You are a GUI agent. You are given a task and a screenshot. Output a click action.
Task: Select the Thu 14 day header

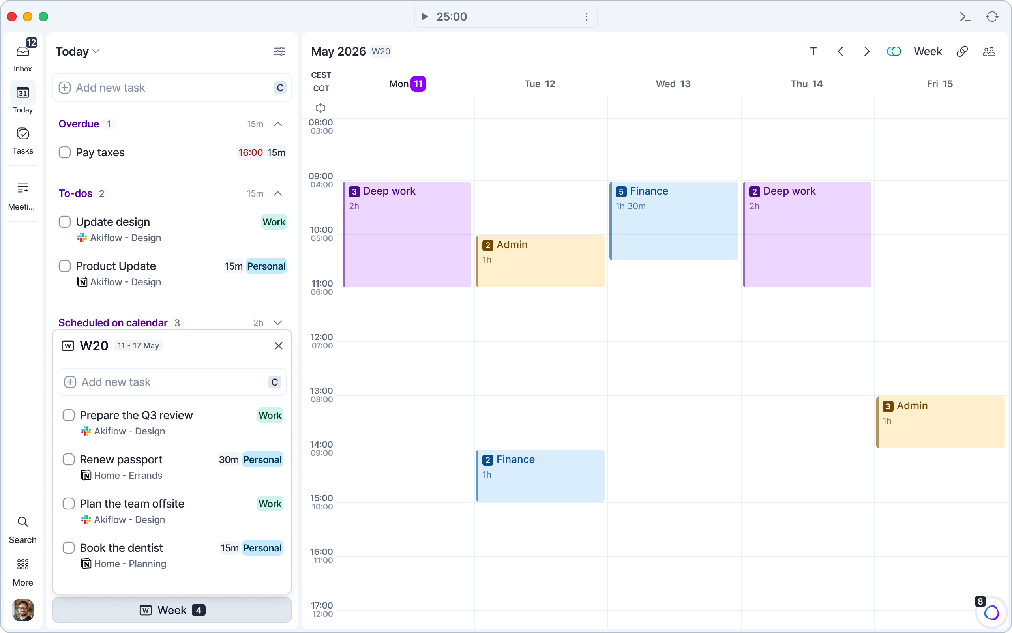click(806, 84)
